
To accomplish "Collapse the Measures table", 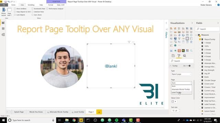I will (196, 35).
